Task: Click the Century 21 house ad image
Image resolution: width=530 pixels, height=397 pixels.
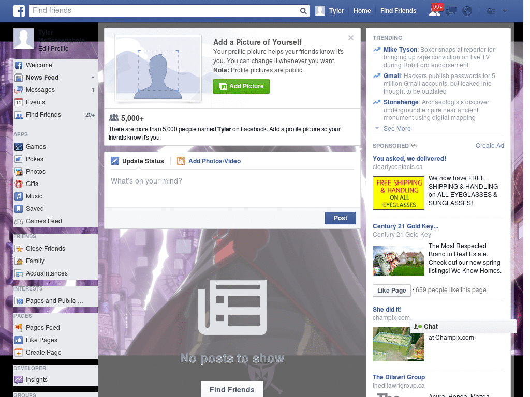Action: (x=398, y=261)
